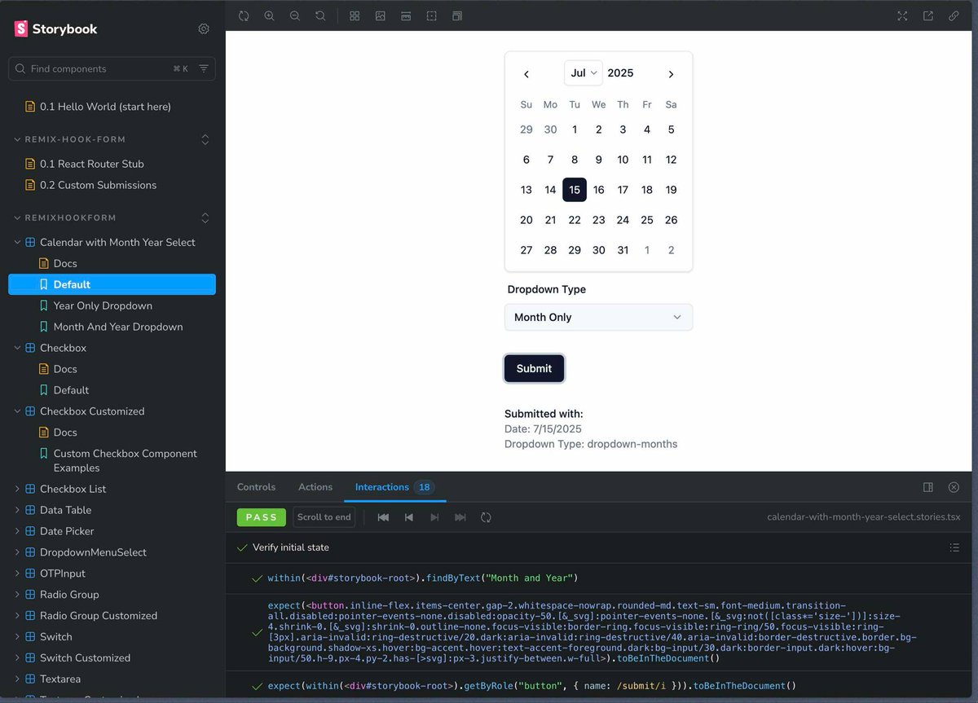Click Scroll to end button
The image size is (978, 703).
324,517
